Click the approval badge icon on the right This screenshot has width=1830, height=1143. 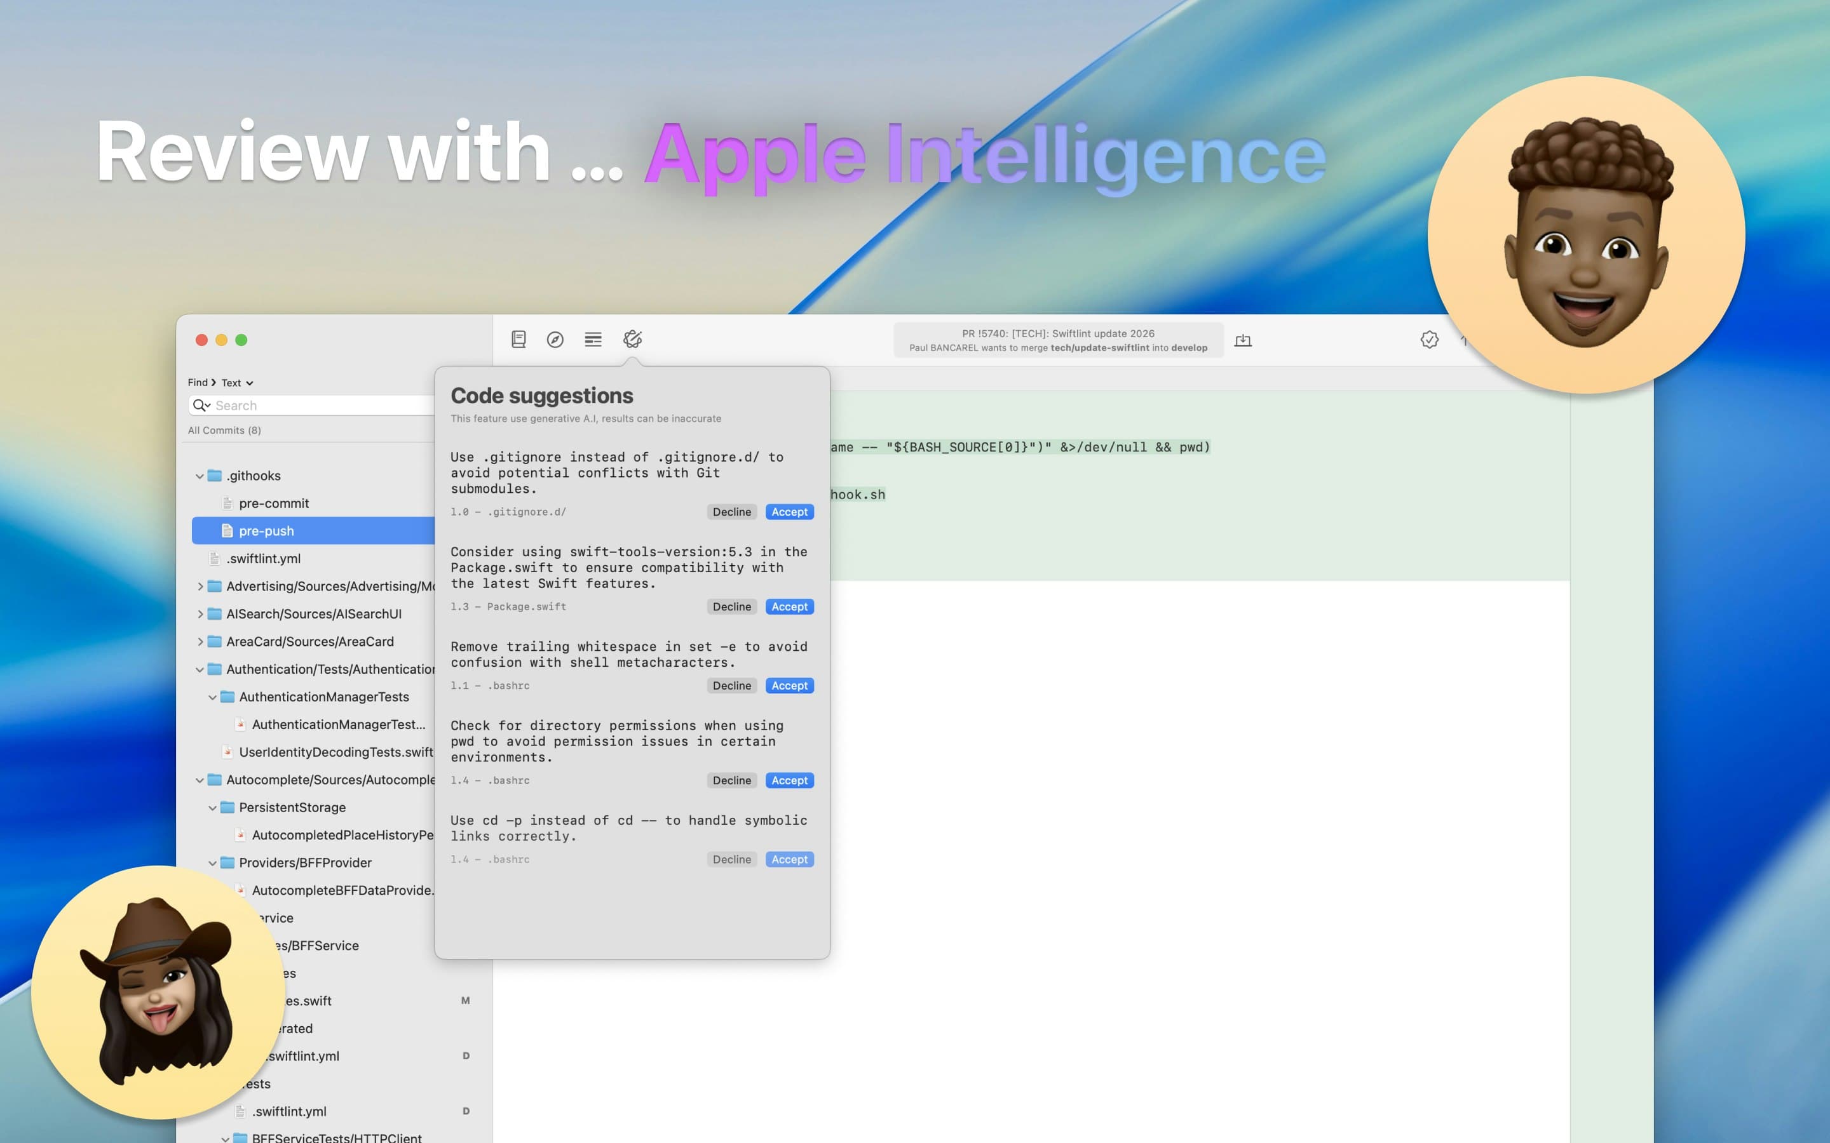(x=1428, y=340)
